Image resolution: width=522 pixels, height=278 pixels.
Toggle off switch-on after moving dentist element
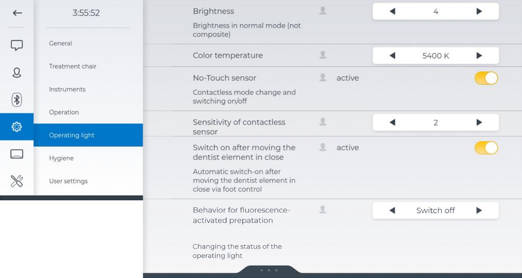486,148
